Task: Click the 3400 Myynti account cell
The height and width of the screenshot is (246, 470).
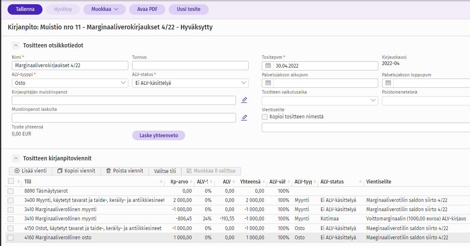Action: point(94,200)
